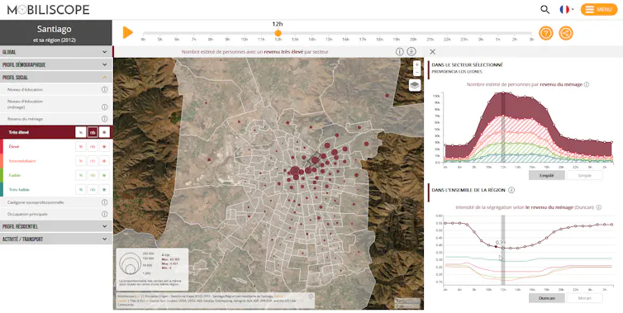Click the large central income circle on the map

[295, 171]
